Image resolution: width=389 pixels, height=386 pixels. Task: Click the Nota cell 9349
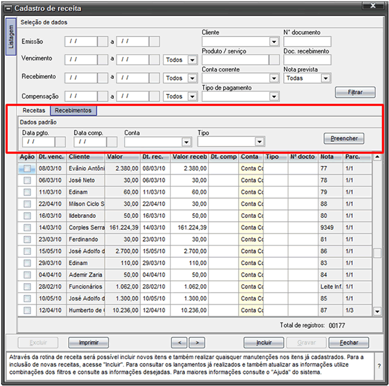point(331,228)
